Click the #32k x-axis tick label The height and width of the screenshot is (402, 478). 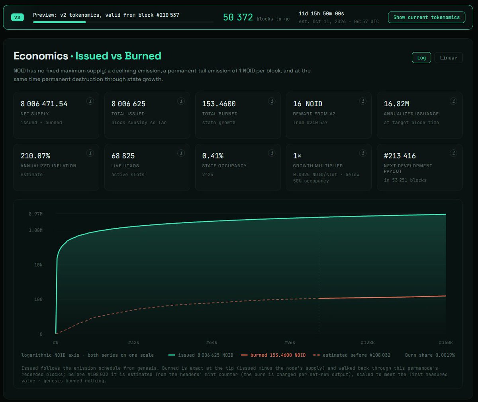click(134, 342)
